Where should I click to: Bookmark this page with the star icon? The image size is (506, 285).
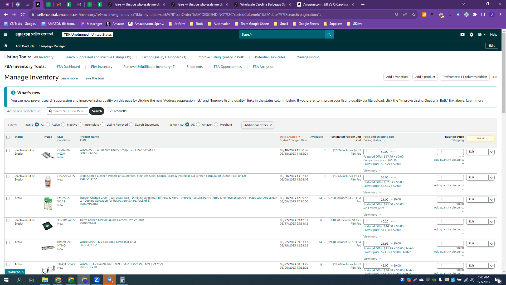414,15
